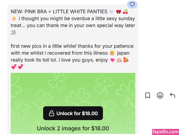179x135 pixels.
Task: Click the pink heart emoji after "enjoy"
Action: (113, 60)
